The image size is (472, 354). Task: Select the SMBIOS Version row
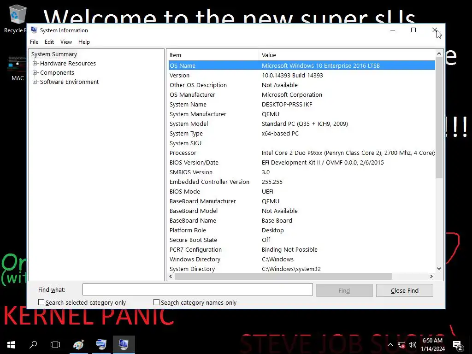click(x=301, y=172)
